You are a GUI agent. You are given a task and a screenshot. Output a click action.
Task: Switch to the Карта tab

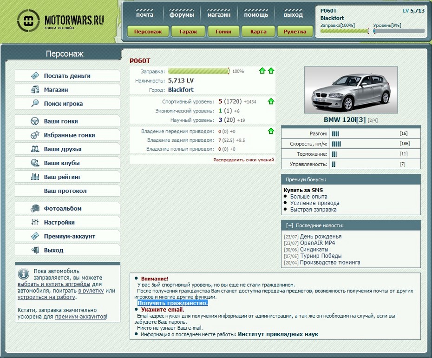[258, 32]
